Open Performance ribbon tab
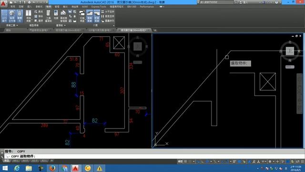This screenshot has width=305, height=172. [147, 7]
